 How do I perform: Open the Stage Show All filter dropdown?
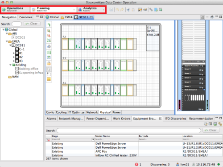click(x=93, y=139)
